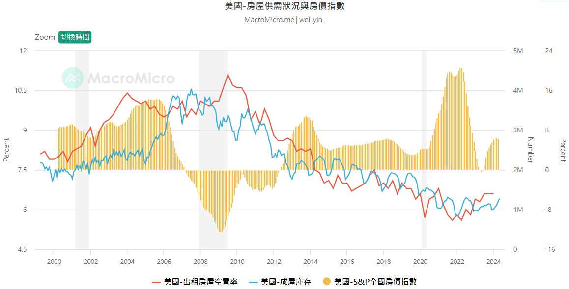The image size is (569, 289).
Task: Hide the 美國-成屋庫存 series via legend text
Action: [x=285, y=282]
